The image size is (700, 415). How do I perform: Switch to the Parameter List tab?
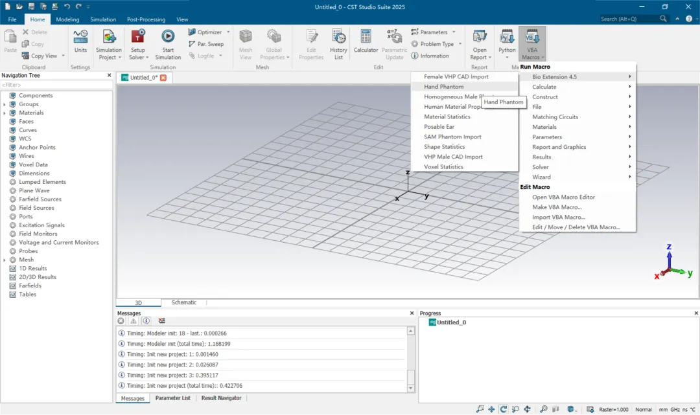173,398
